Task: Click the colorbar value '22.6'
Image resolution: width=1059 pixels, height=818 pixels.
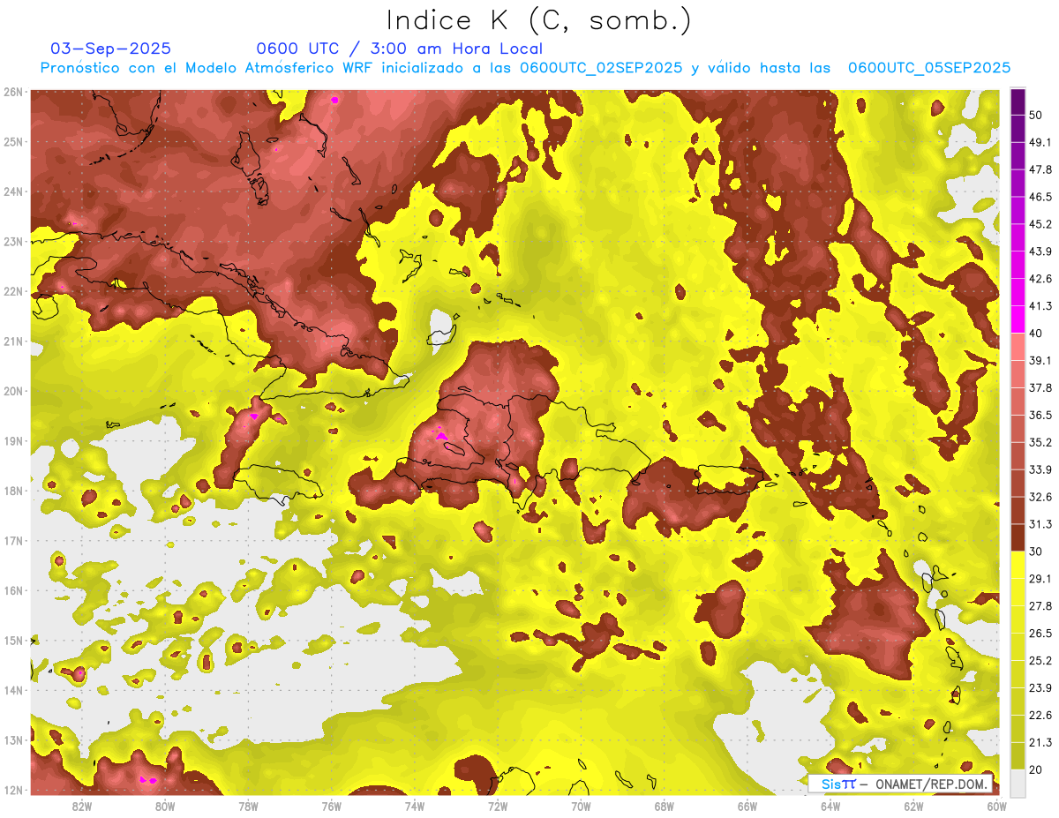Action: (x=1040, y=715)
